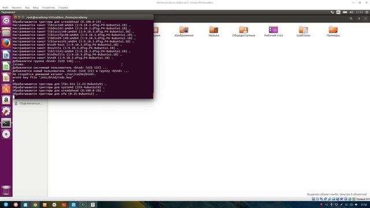Open the Ввод menu in VirtualBox
The height and width of the screenshot is (208, 370).
(x=36, y=8)
